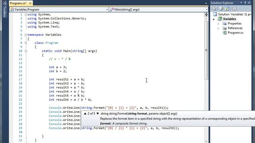Click 'int result5 = a % b;' line

(67, 95)
